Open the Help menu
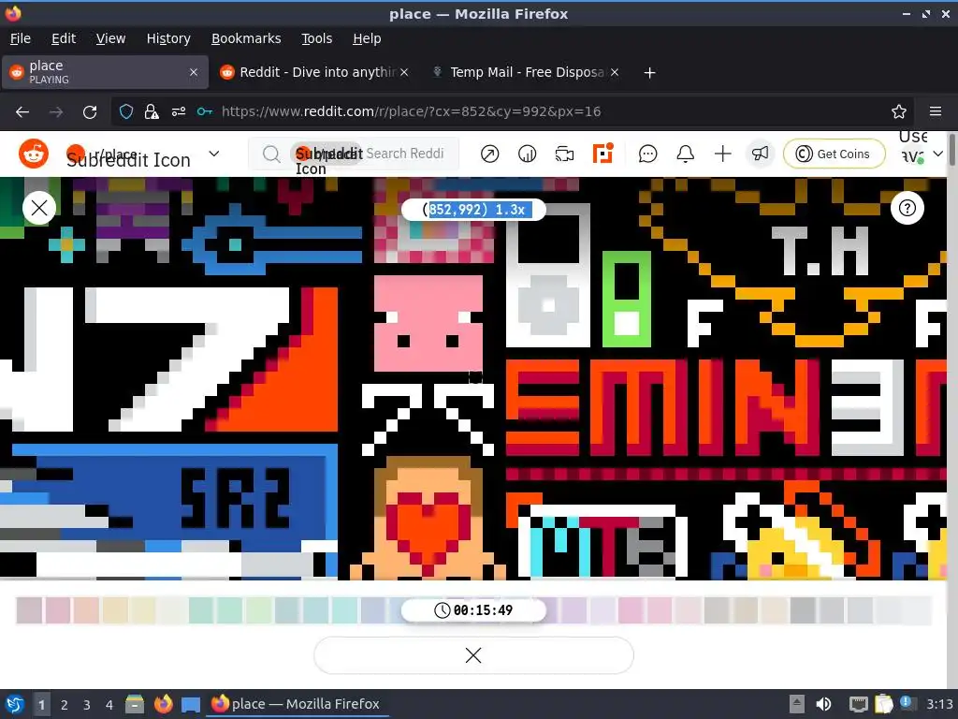The height and width of the screenshot is (719, 958). click(x=367, y=38)
